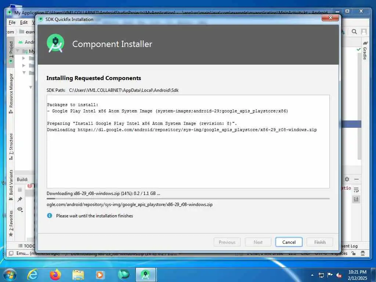
Task: Toggle scroll-to-end icon in Build output
Action: coord(356,199)
